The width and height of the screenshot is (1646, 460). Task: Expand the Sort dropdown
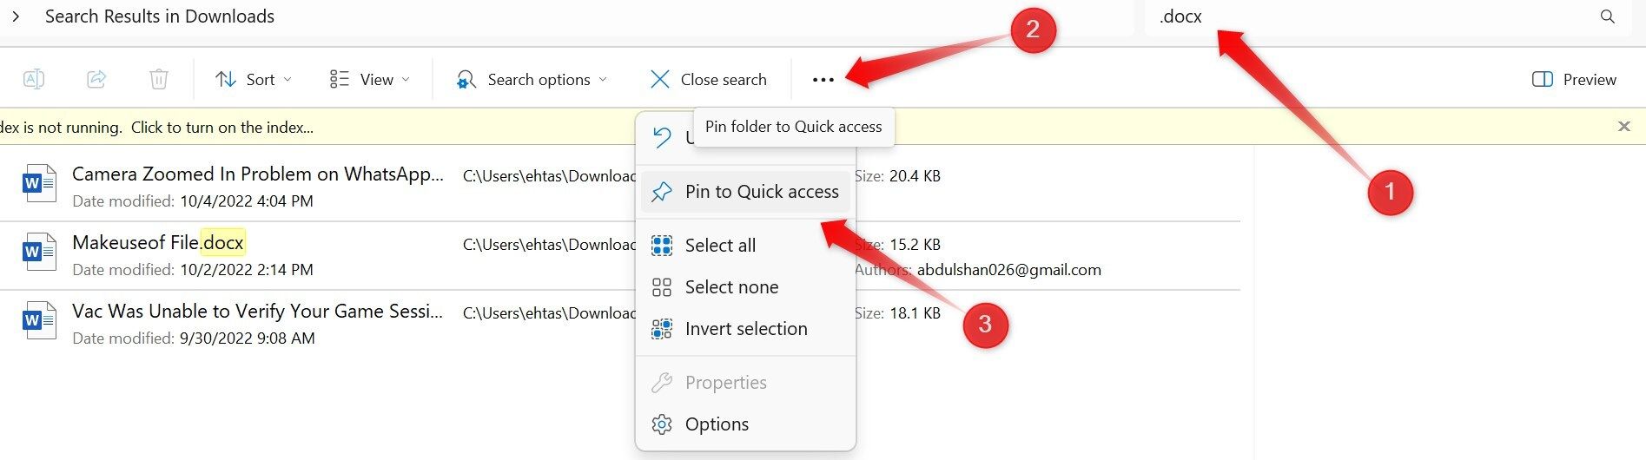253,80
